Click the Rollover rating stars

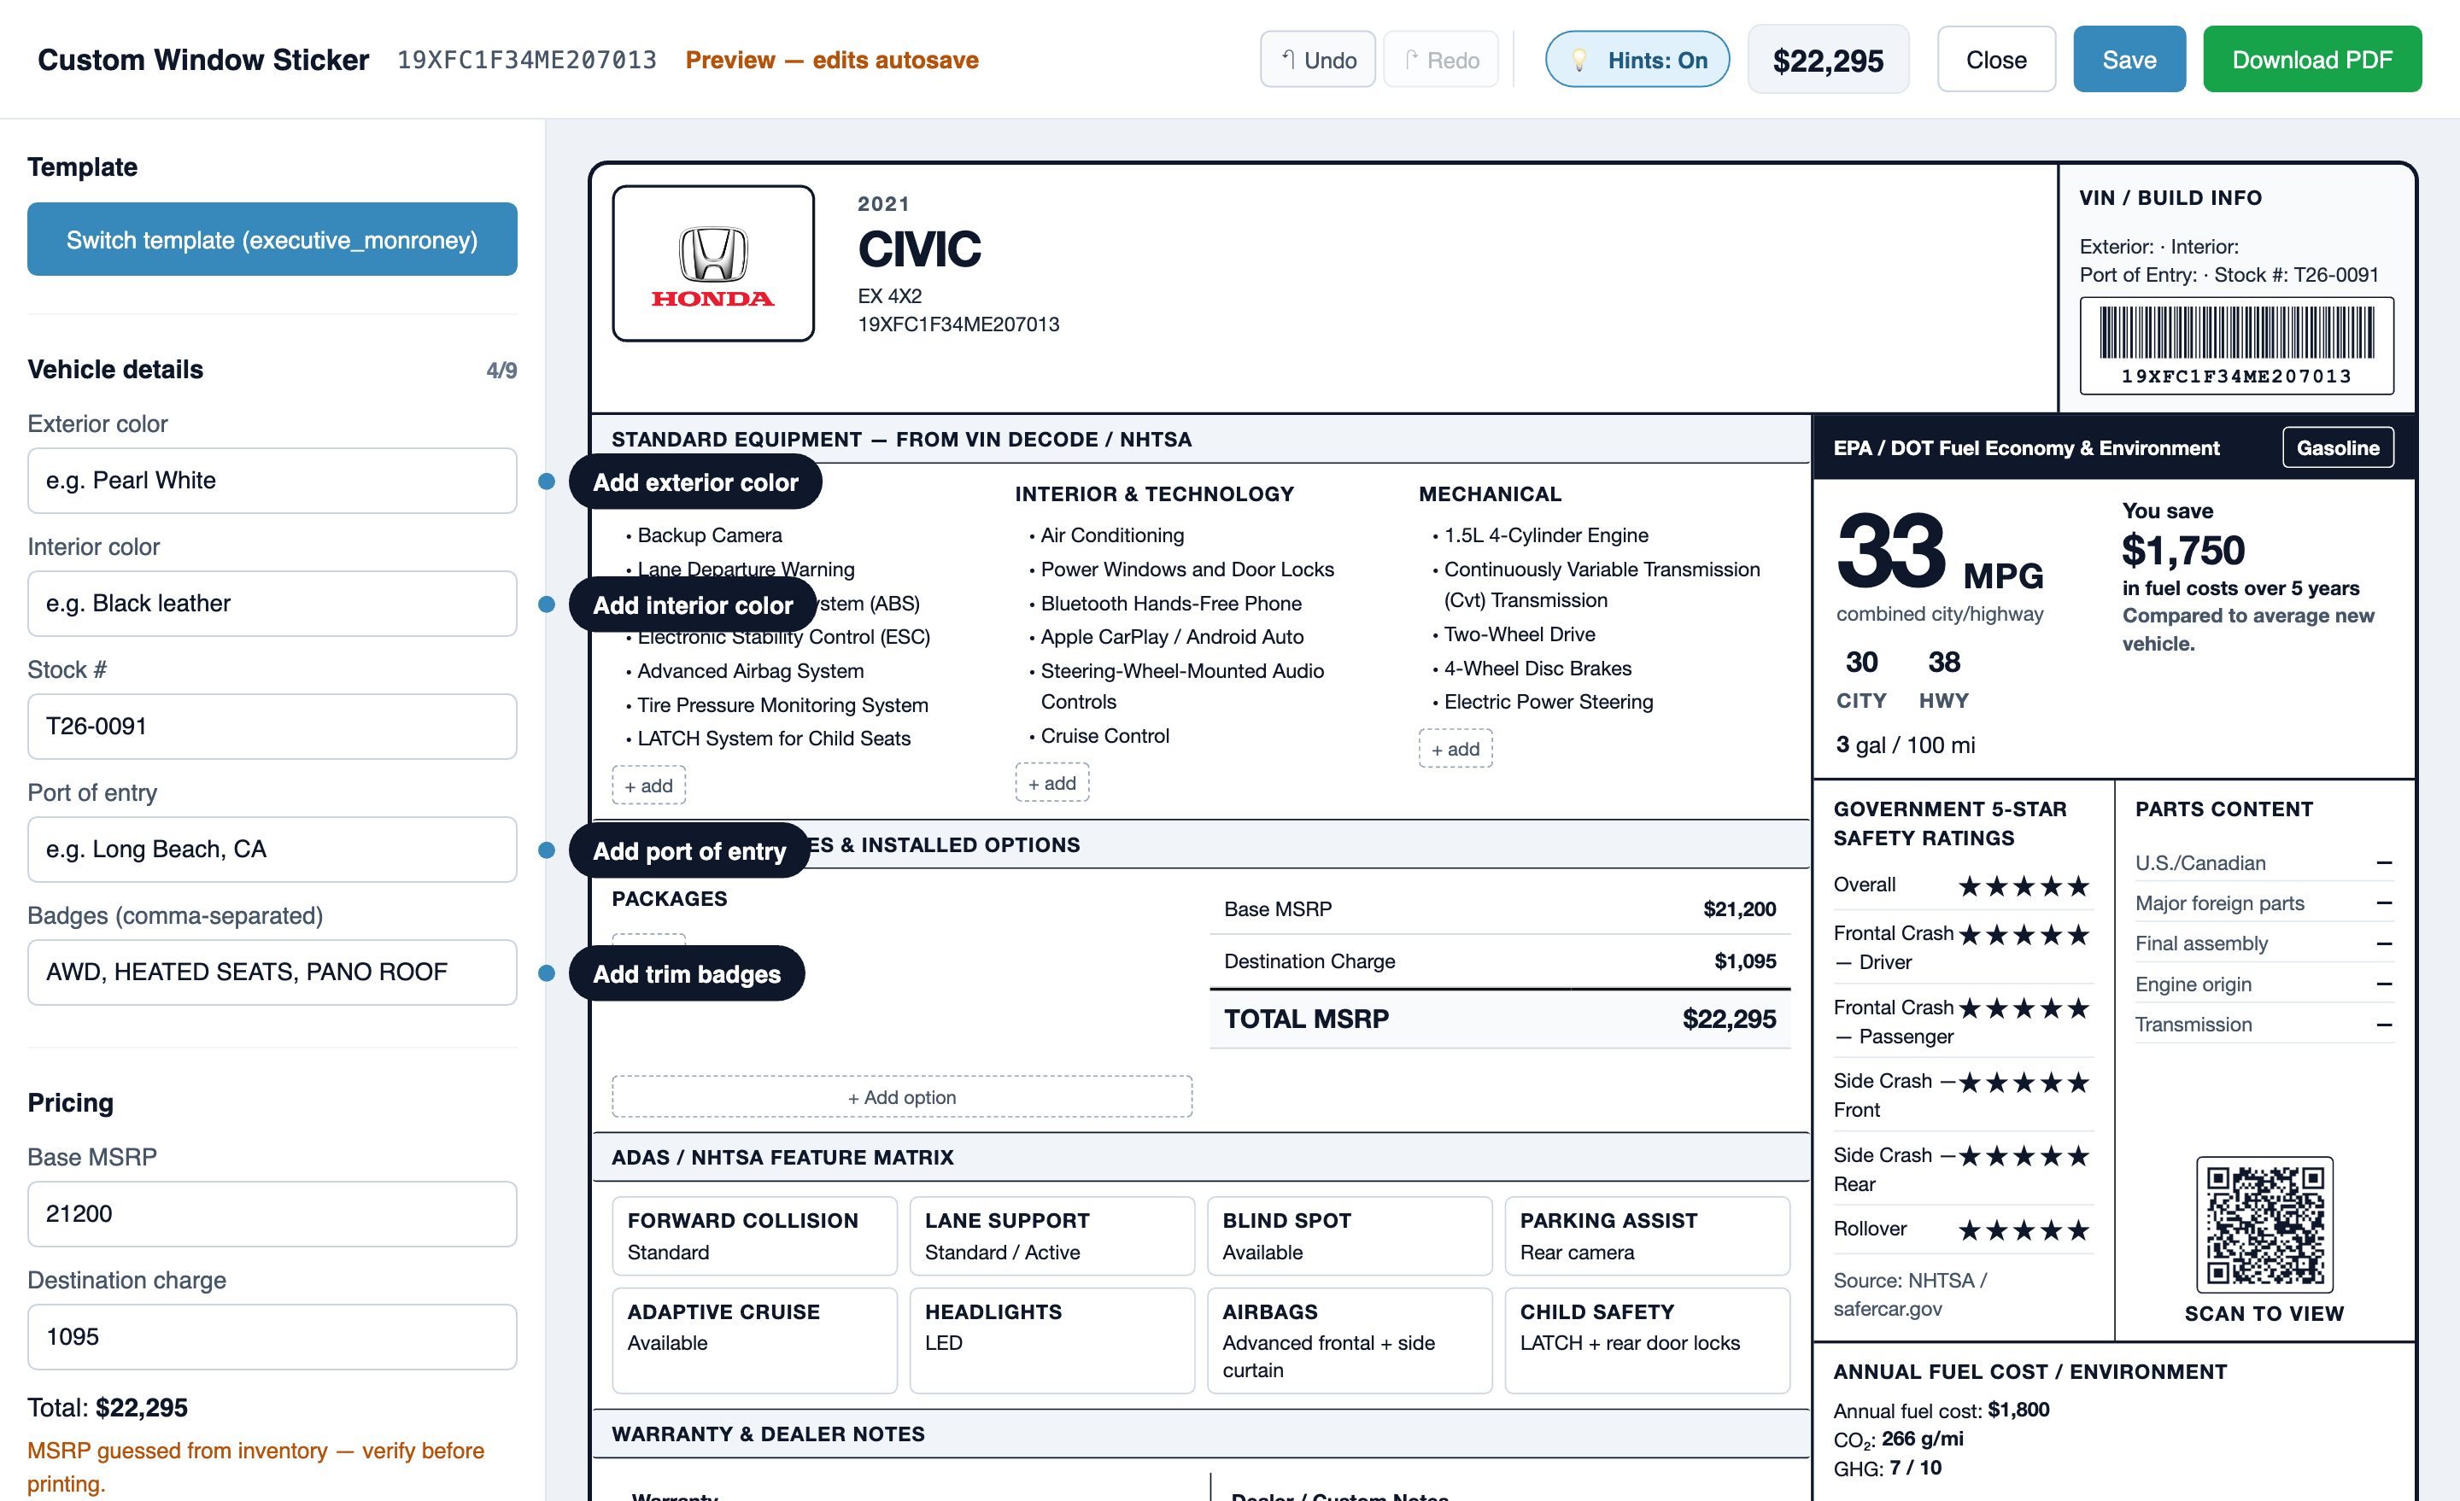[2024, 1229]
